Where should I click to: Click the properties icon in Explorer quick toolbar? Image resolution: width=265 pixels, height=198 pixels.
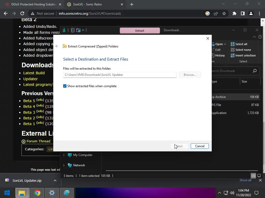[x=73, y=30]
